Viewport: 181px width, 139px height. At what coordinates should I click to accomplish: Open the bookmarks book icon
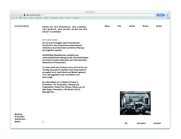click(16, 18)
